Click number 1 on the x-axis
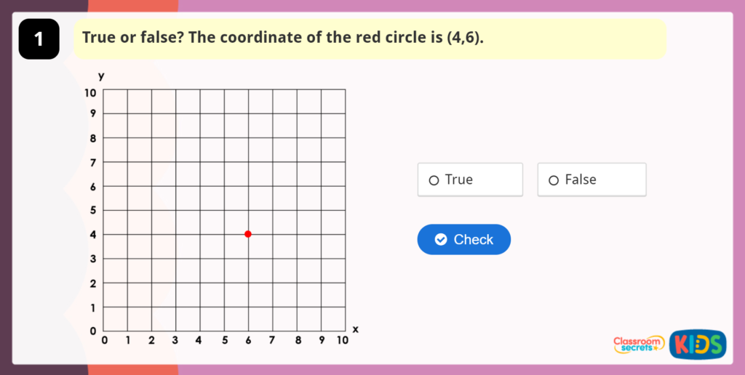745x375 pixels. [x=128, y=340]
